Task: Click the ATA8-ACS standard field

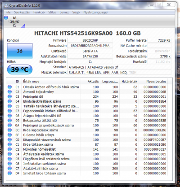Action: tap(120, 67)
